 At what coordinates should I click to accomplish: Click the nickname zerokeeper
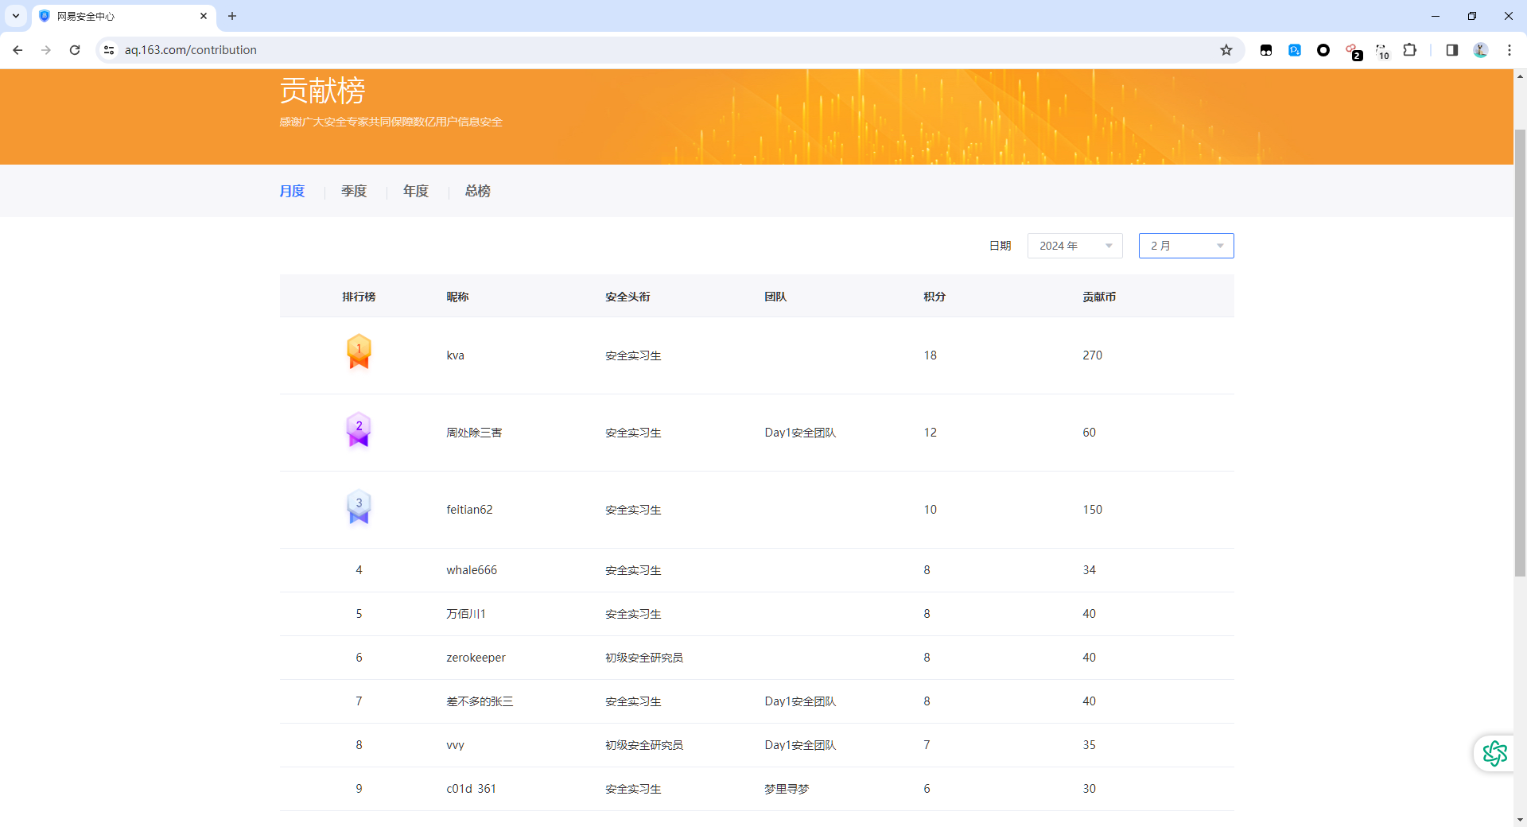coord(476,658)
